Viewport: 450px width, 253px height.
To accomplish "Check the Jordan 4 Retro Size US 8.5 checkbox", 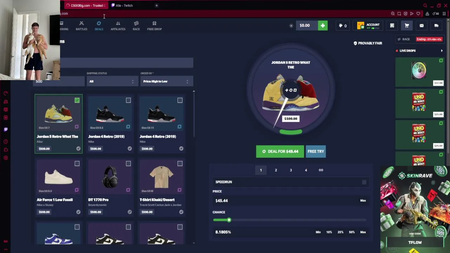I will 128,100.
